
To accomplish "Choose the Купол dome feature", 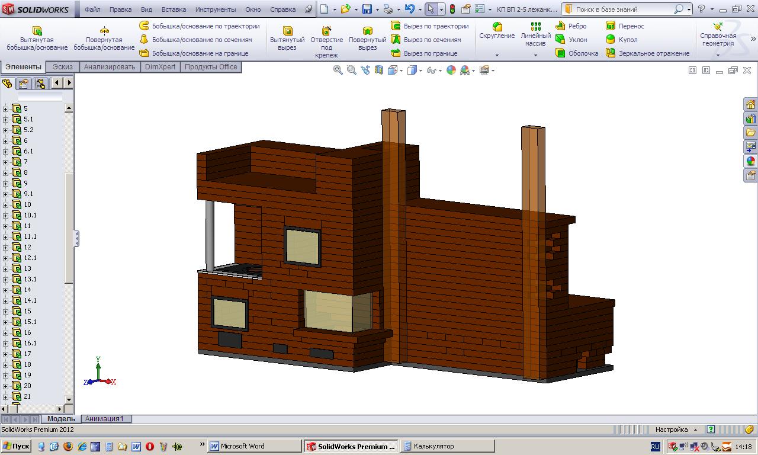I will pos(622,40).
